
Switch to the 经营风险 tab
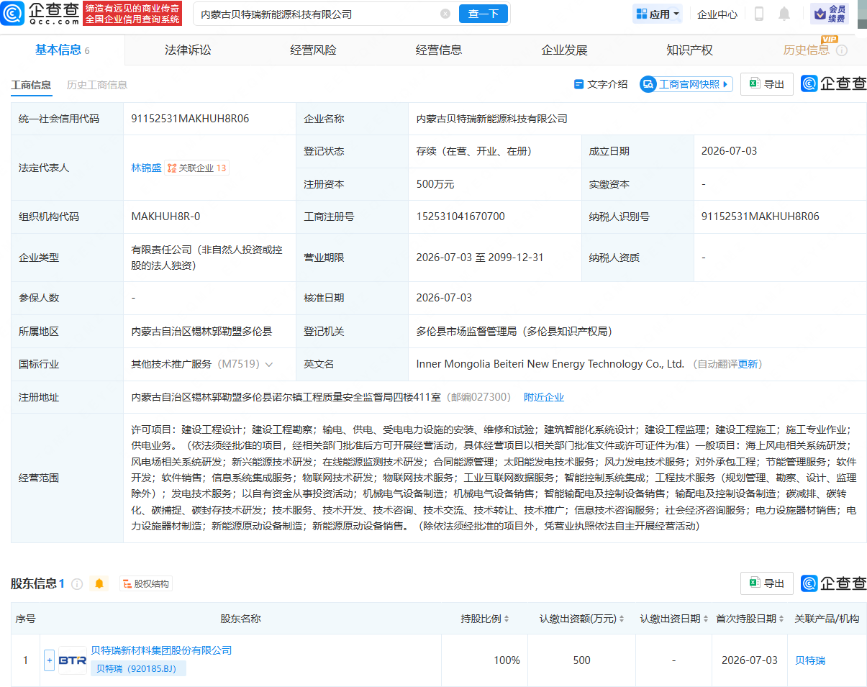(x=313, y=50)
